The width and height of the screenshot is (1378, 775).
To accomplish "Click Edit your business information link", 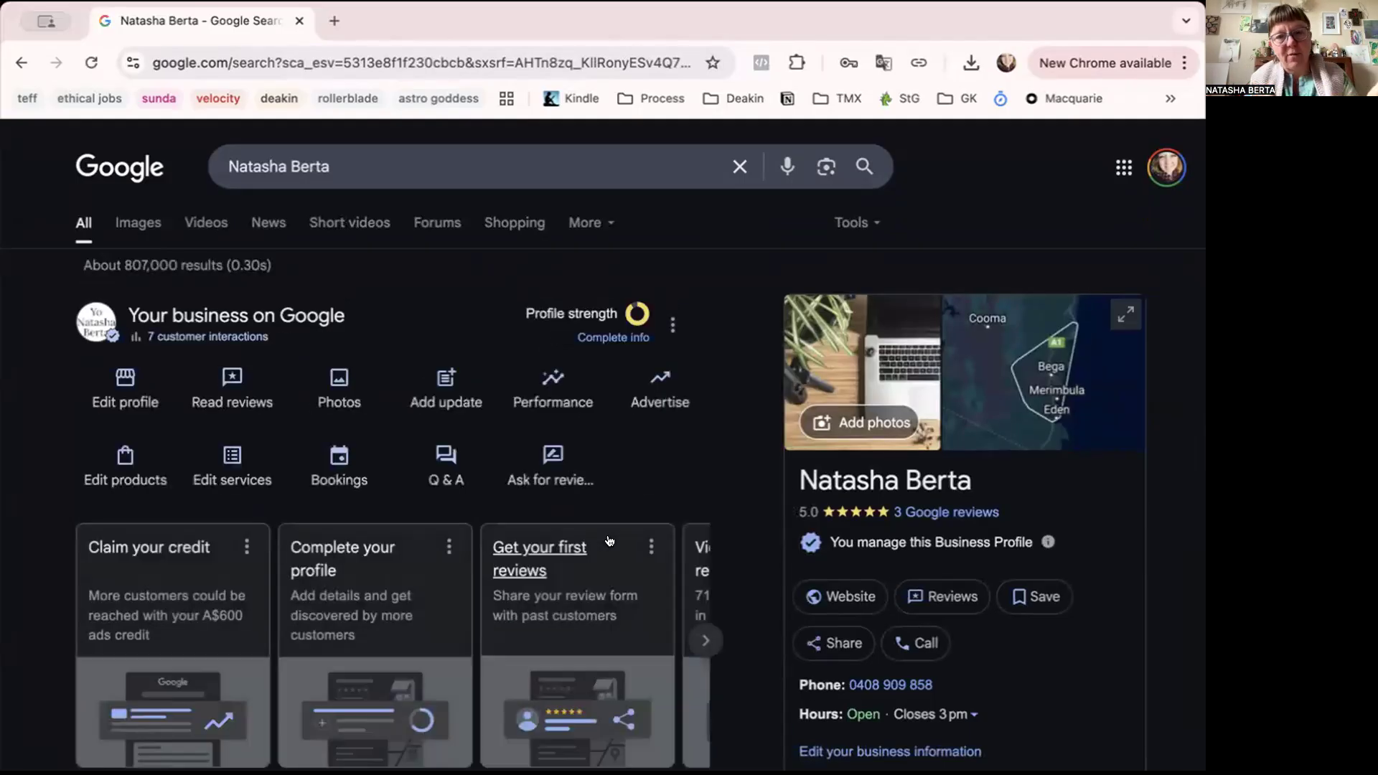I will (x=890, y=751).
